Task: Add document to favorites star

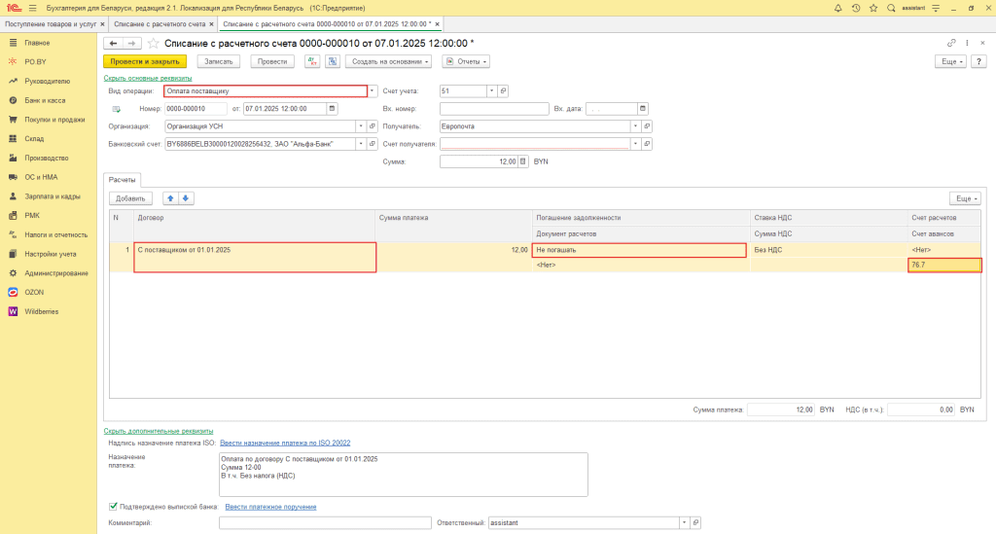Action: (153, 43)
